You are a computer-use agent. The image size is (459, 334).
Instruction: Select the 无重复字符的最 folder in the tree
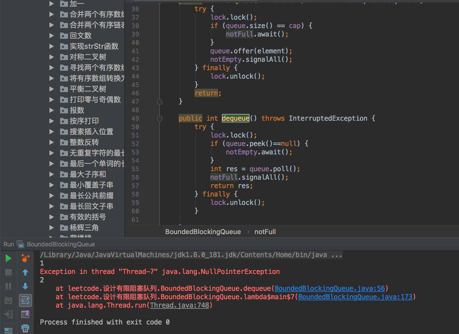[x=97, y=153]
